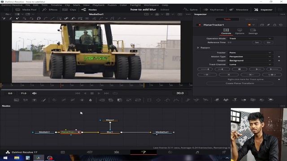Viewport: 287px width, 161px height.
Task: Add a Brightness Contrast node from the toolbar
Action: click(82, 100)
